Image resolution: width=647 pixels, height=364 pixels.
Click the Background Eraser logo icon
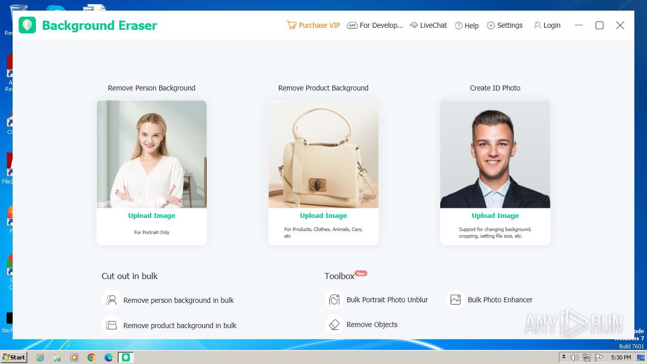(x=27, y=25)
